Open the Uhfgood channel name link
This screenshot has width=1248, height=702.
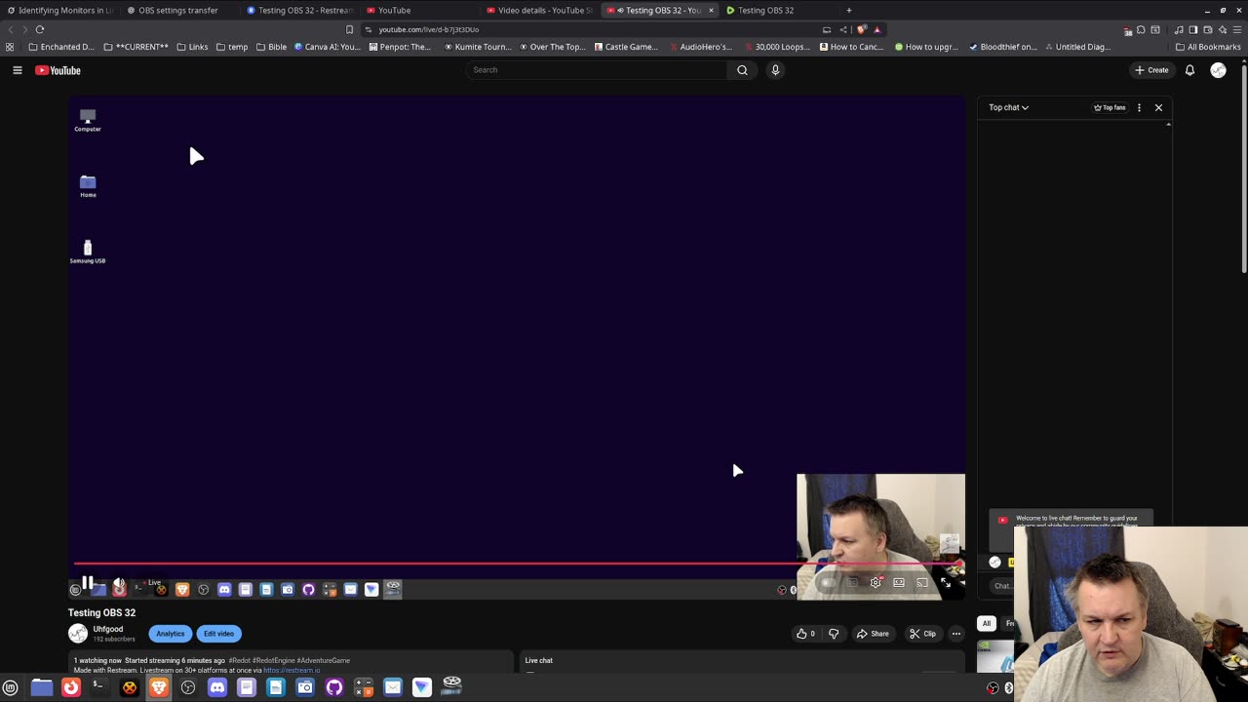[x=108, y=630]
